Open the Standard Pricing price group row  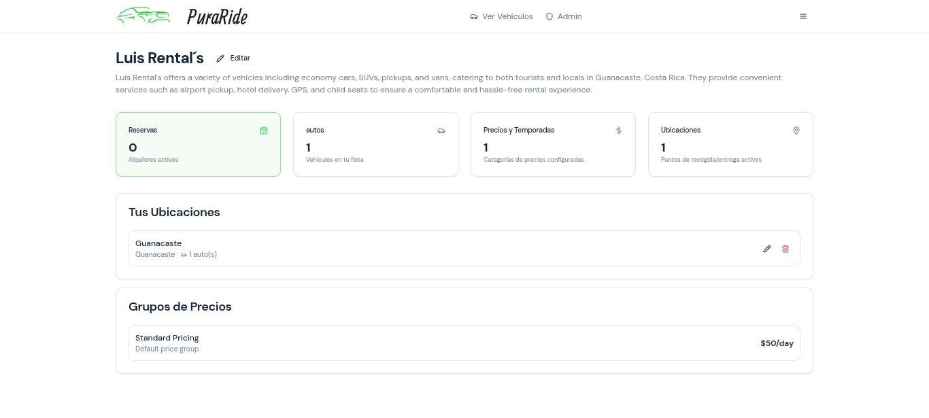[x=464, y=343]
